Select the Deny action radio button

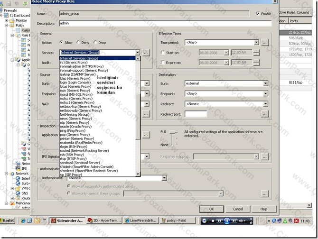click(x=78, y=42)
